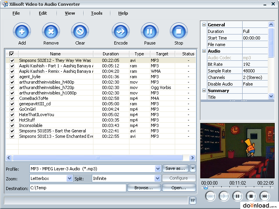This screenshot has width=279, height=209.
Task: Click the playback position slider handle
Action: click(205, 187)
